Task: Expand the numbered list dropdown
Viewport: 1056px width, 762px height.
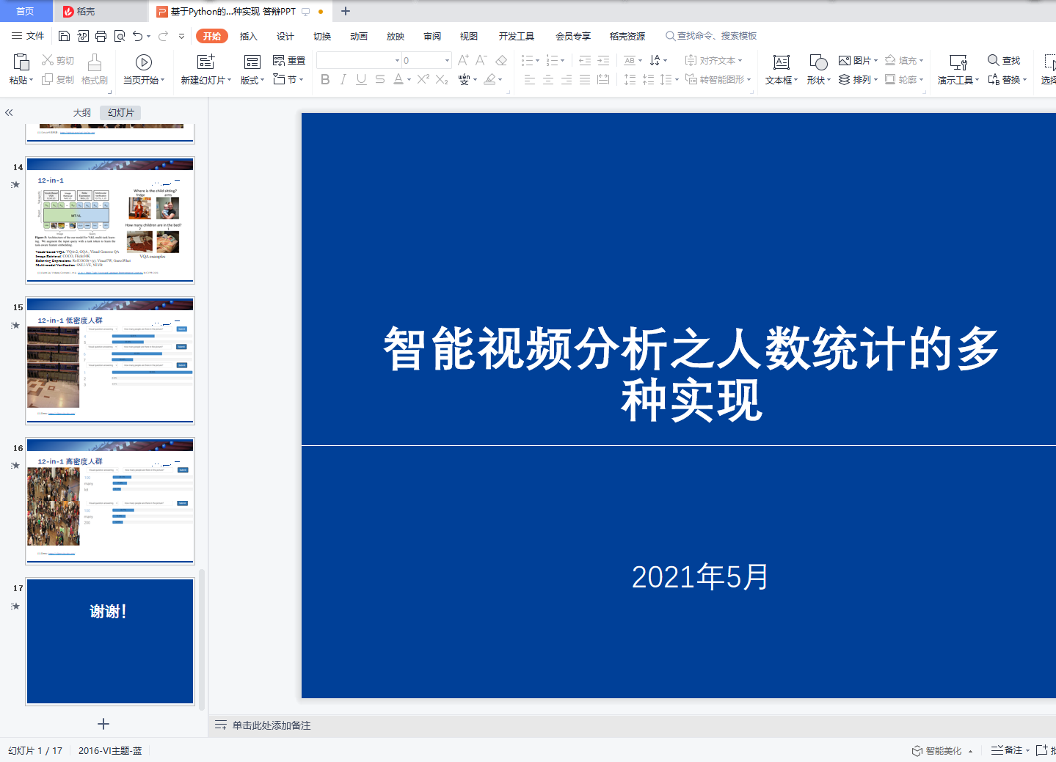Action: pos(563,60)
